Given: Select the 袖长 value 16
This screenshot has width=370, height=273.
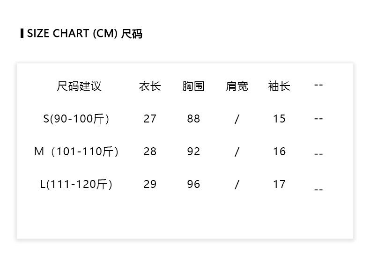Looking at the screenshot, I should tap(279, 151).
